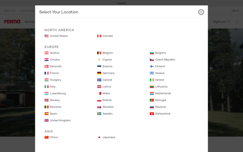243x152 pixels.
Task: Click the Denmark flag icon
Action: click(47, 66)
